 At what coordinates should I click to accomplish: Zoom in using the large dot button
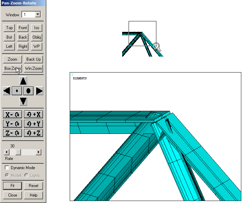point(28,91)
